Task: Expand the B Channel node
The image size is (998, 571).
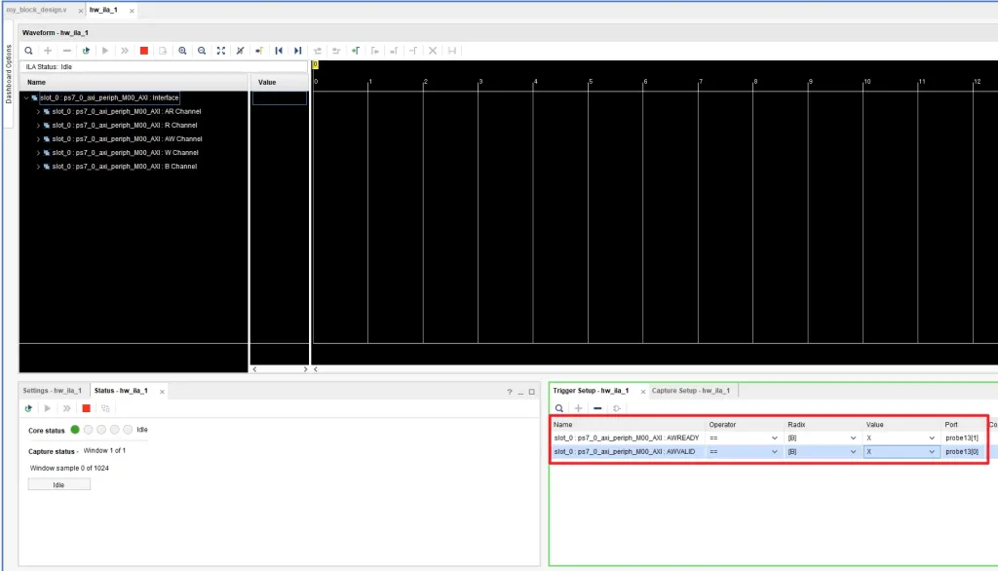Action: click(x=38, y=167)
